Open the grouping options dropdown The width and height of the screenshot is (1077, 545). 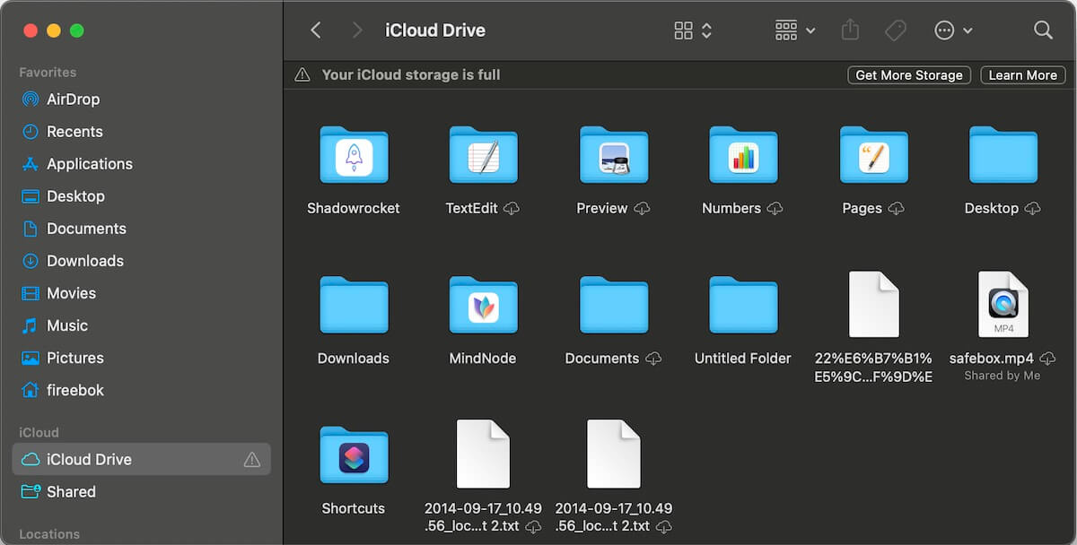pos(795,30)
